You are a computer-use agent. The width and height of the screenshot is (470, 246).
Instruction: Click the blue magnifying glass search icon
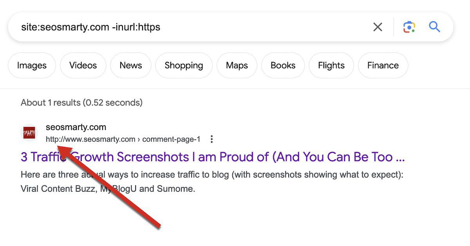pyautogui.click(x=435, y=27)
